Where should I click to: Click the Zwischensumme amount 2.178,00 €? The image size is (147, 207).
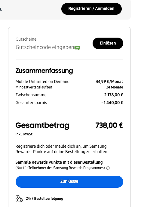click(114, 95)
